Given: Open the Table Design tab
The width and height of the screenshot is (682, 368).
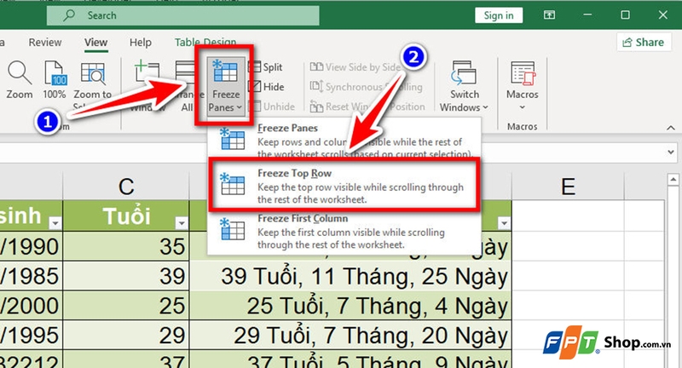Looking at the screenshot, I should [205, 42].
